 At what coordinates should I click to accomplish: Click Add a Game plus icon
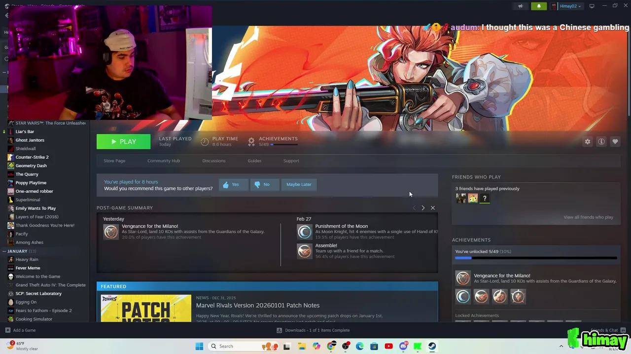(7, 330)
